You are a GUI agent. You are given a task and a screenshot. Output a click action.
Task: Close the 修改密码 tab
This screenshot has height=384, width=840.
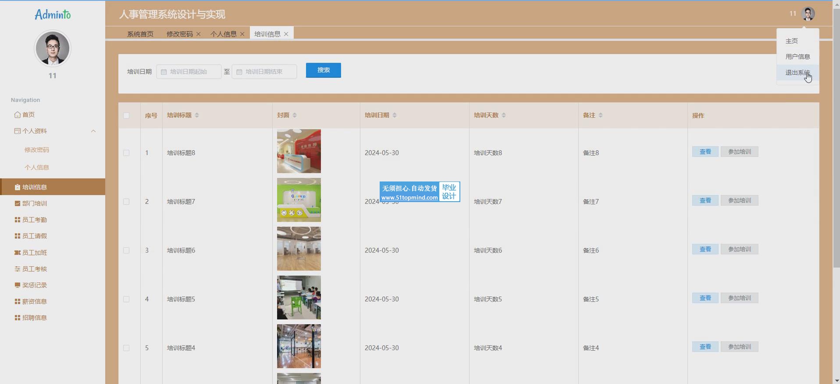coord(199,34)
